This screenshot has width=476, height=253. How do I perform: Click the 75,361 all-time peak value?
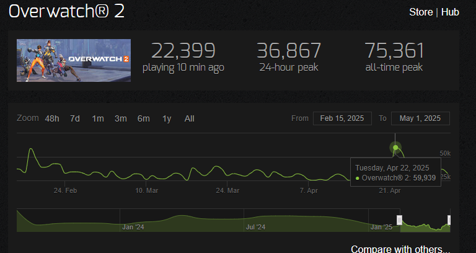pos(394,50)
